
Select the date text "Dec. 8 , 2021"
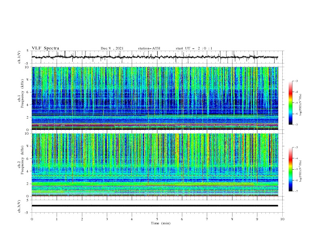(112, 48)
